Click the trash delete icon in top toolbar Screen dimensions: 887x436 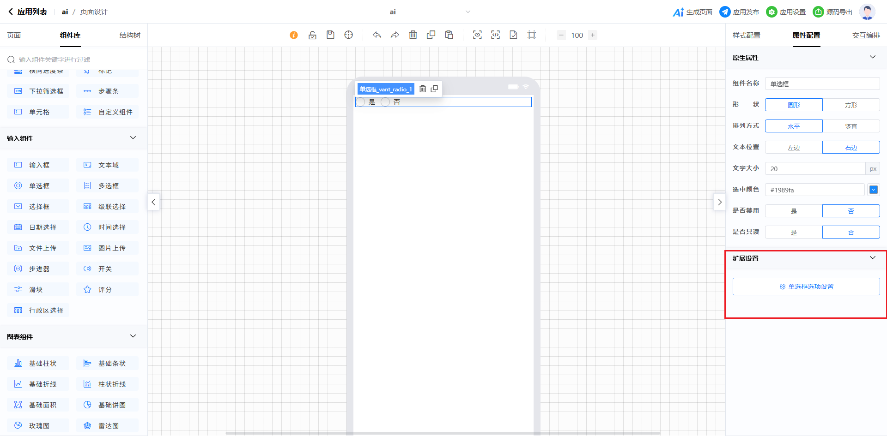pos(413,35)
